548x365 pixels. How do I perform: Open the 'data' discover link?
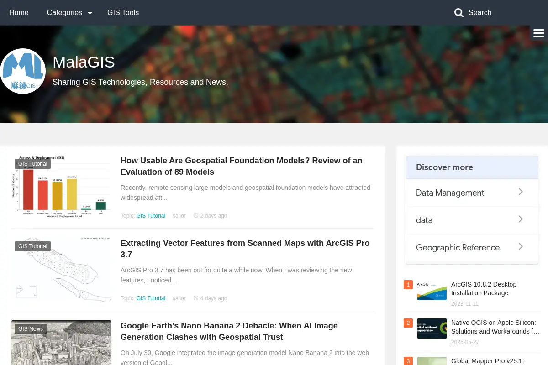tap(424, 220)
